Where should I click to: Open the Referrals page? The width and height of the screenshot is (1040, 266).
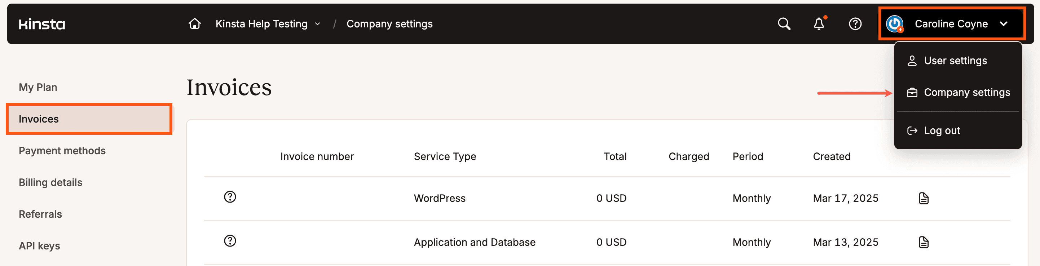coord(40,214)
